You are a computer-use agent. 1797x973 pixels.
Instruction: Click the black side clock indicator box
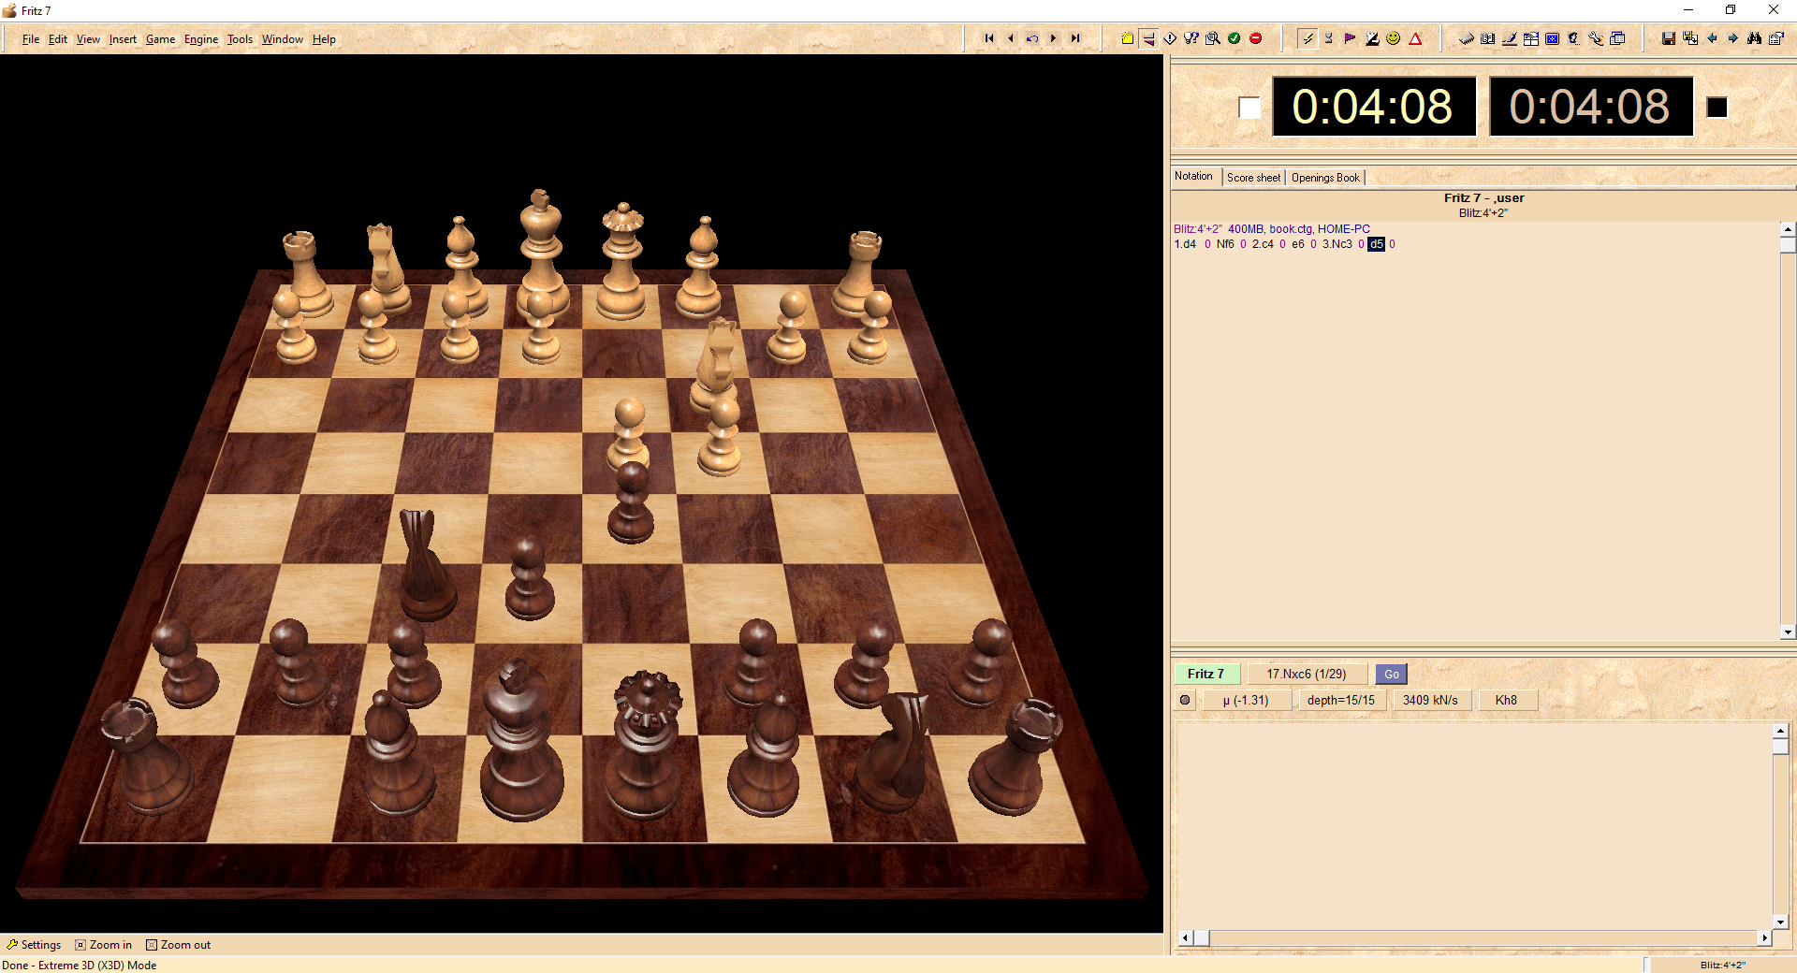[1717, 108]
